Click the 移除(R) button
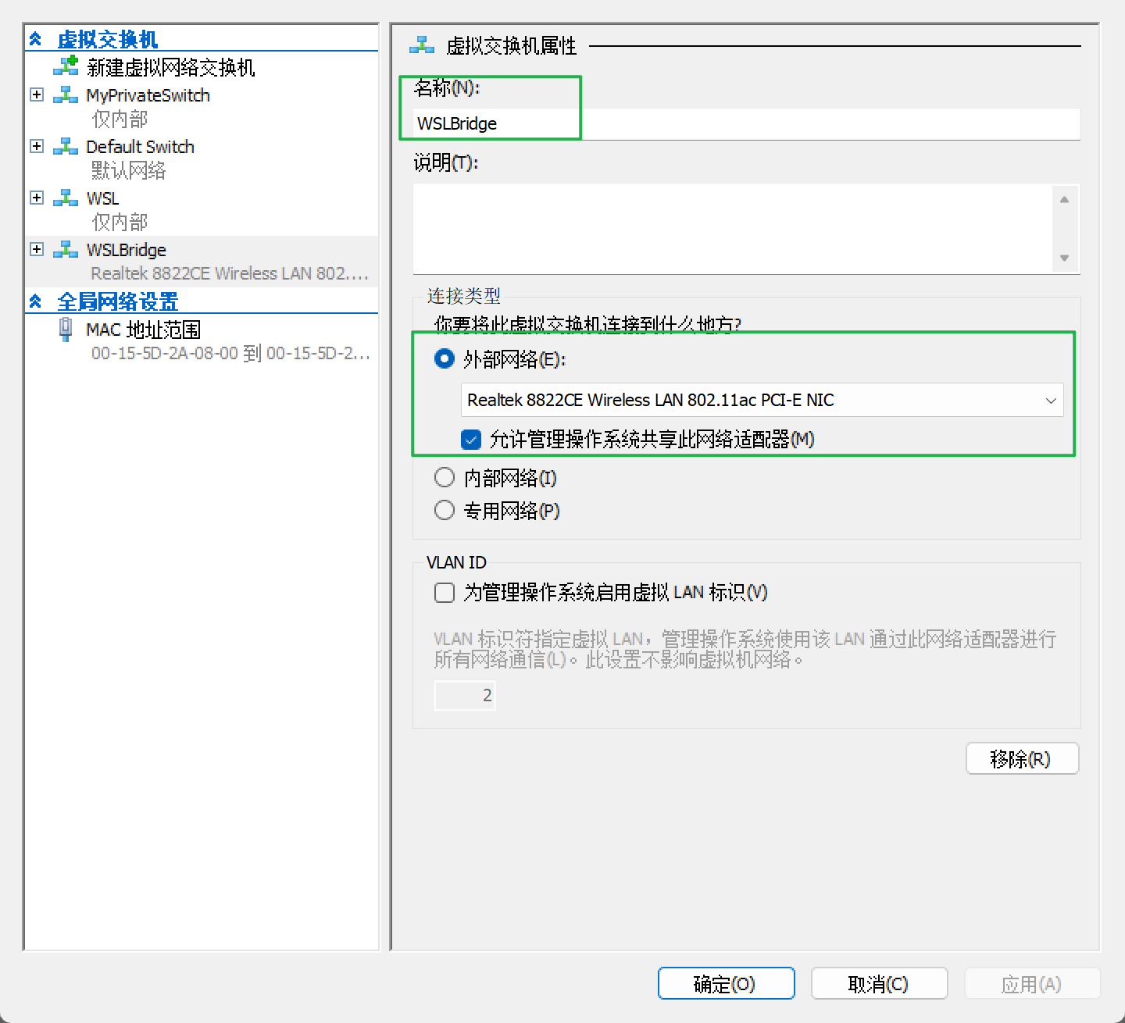Image resolution: width=1125 pixels, height=1023 pixels. pyautogui.click(x=1022, y=758)
